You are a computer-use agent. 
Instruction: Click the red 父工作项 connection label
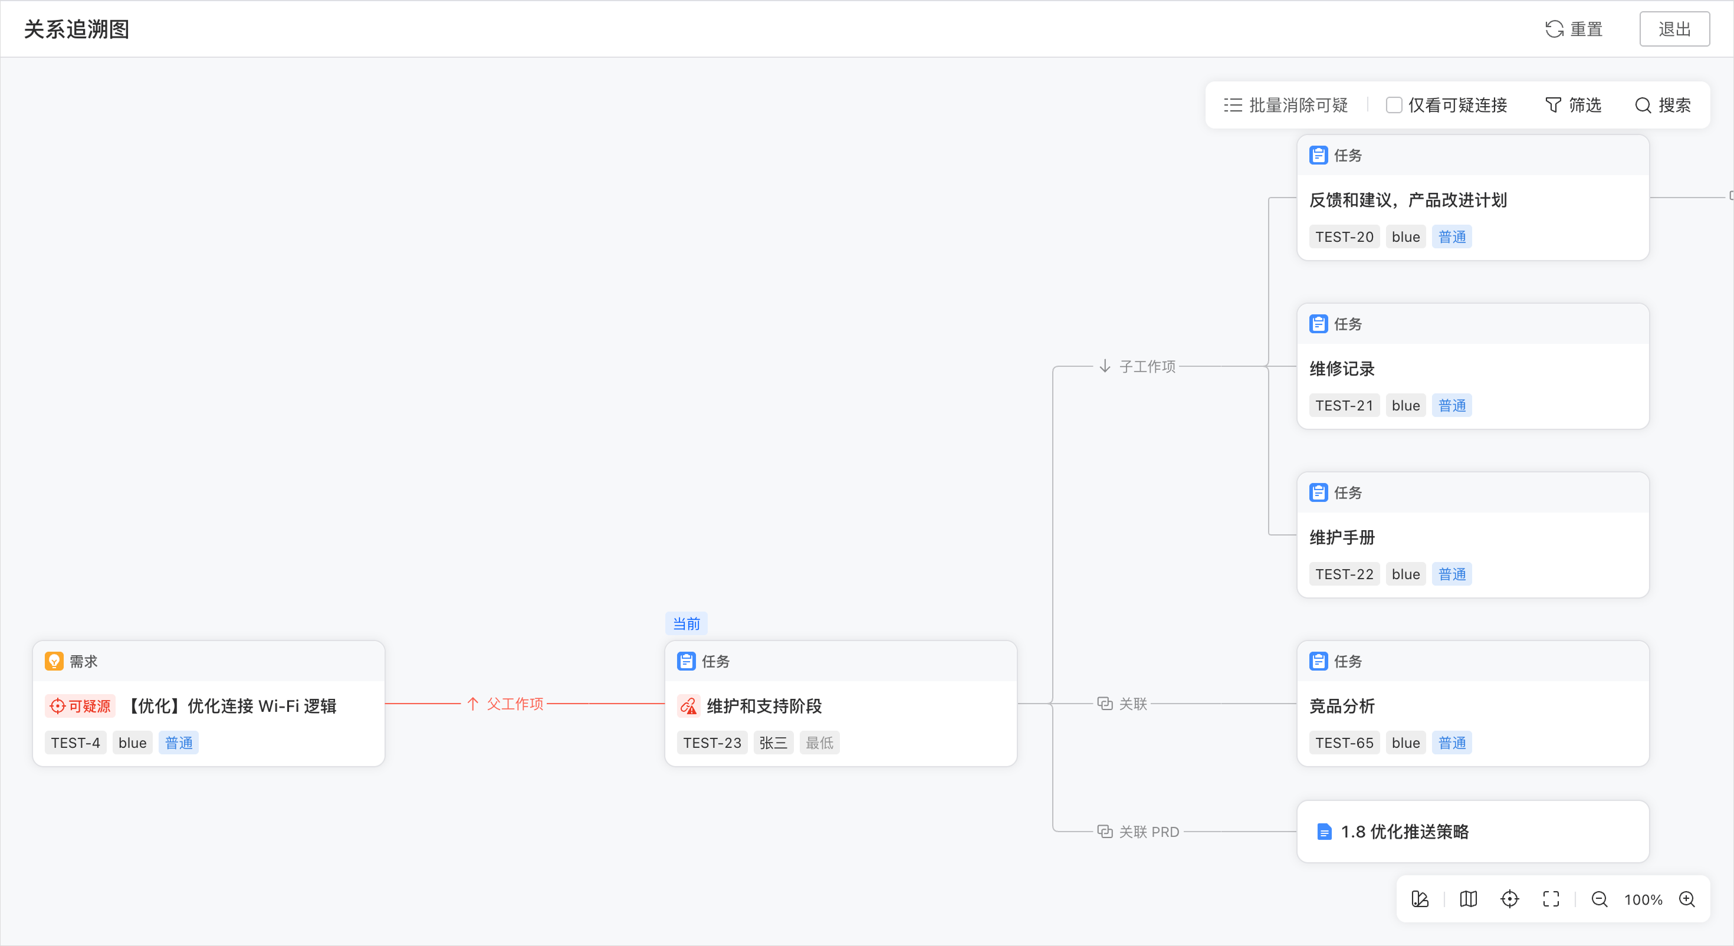[505, 704]
